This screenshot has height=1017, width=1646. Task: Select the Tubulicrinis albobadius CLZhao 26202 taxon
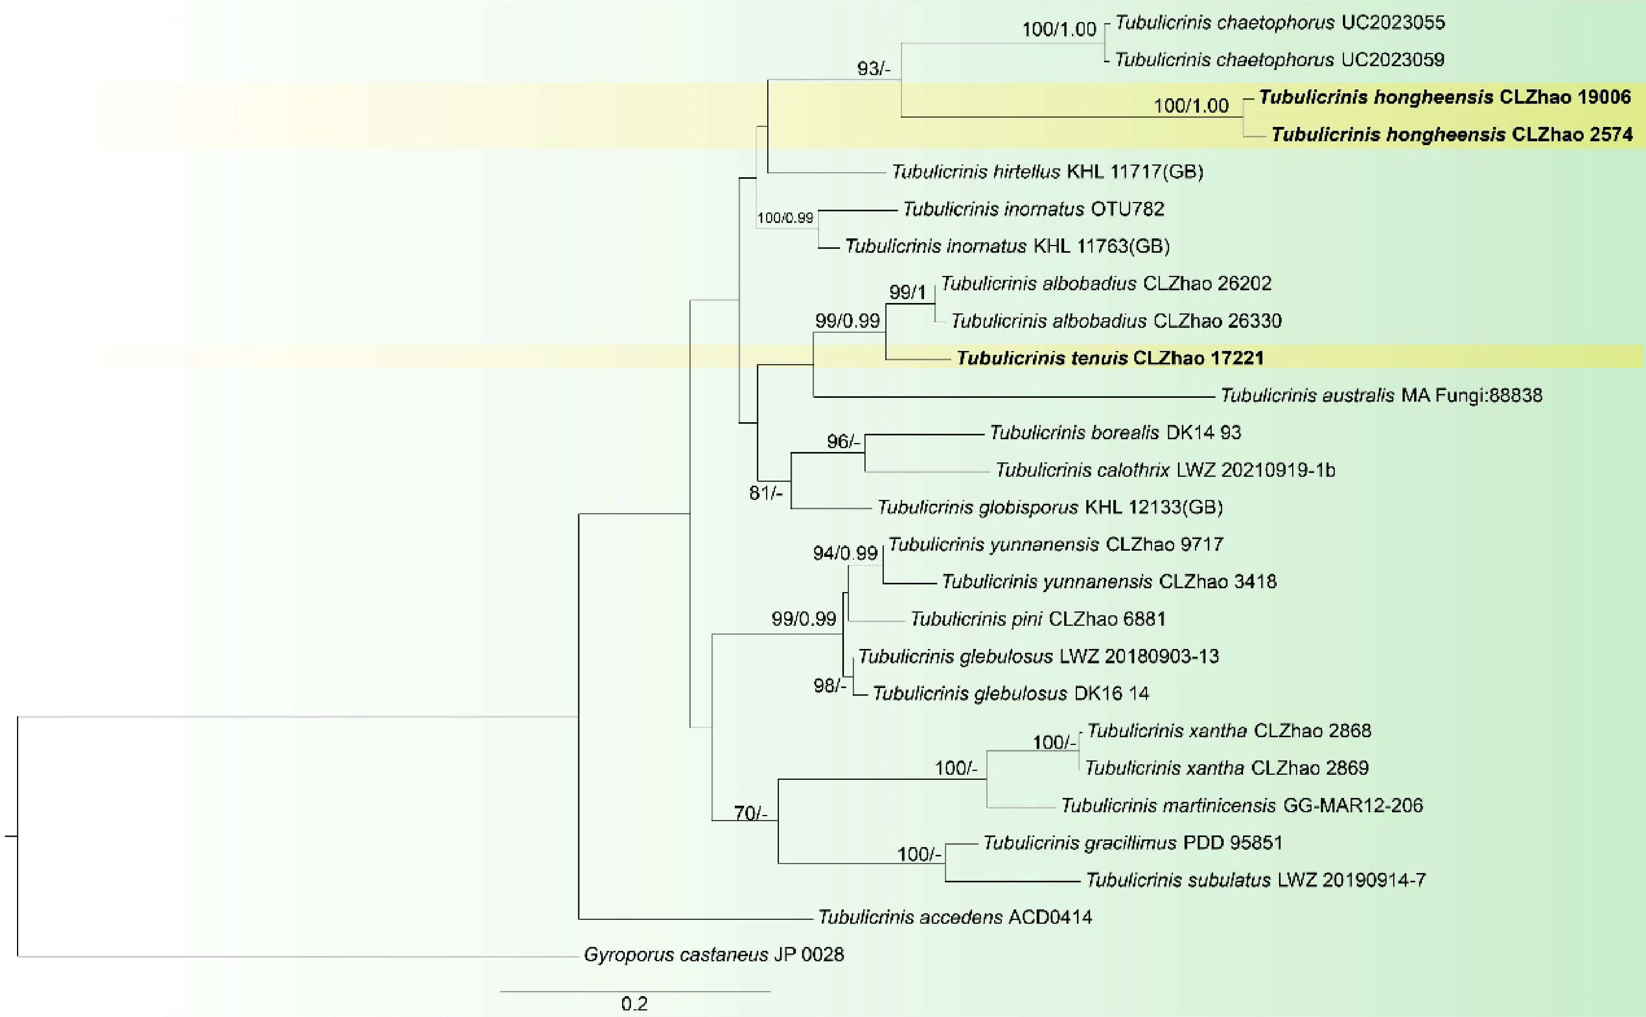coord(1106,283)
